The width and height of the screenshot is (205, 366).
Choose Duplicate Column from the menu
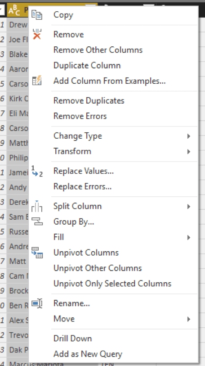click(87, 65)
